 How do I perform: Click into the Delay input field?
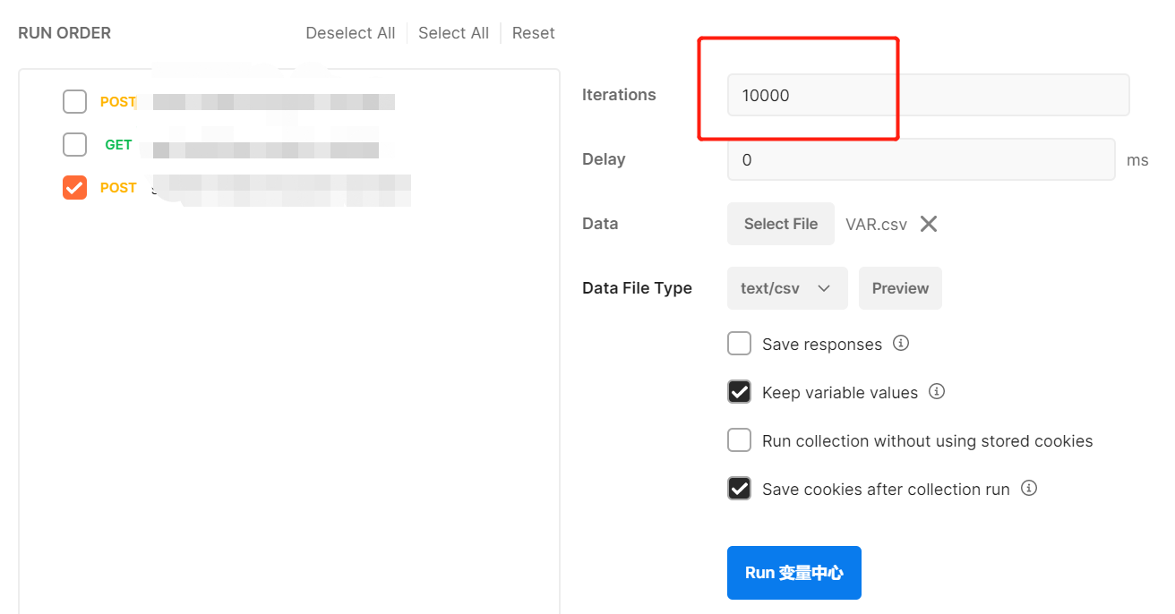921,159
